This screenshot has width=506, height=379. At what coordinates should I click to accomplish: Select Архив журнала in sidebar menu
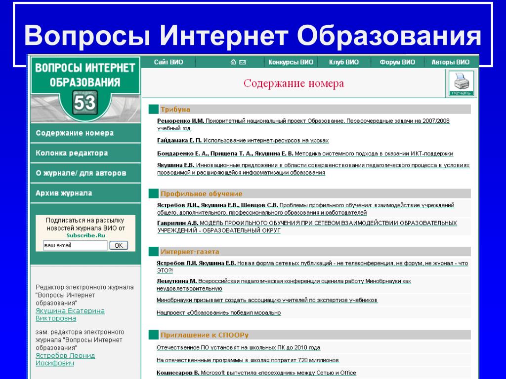pos(85,193)
